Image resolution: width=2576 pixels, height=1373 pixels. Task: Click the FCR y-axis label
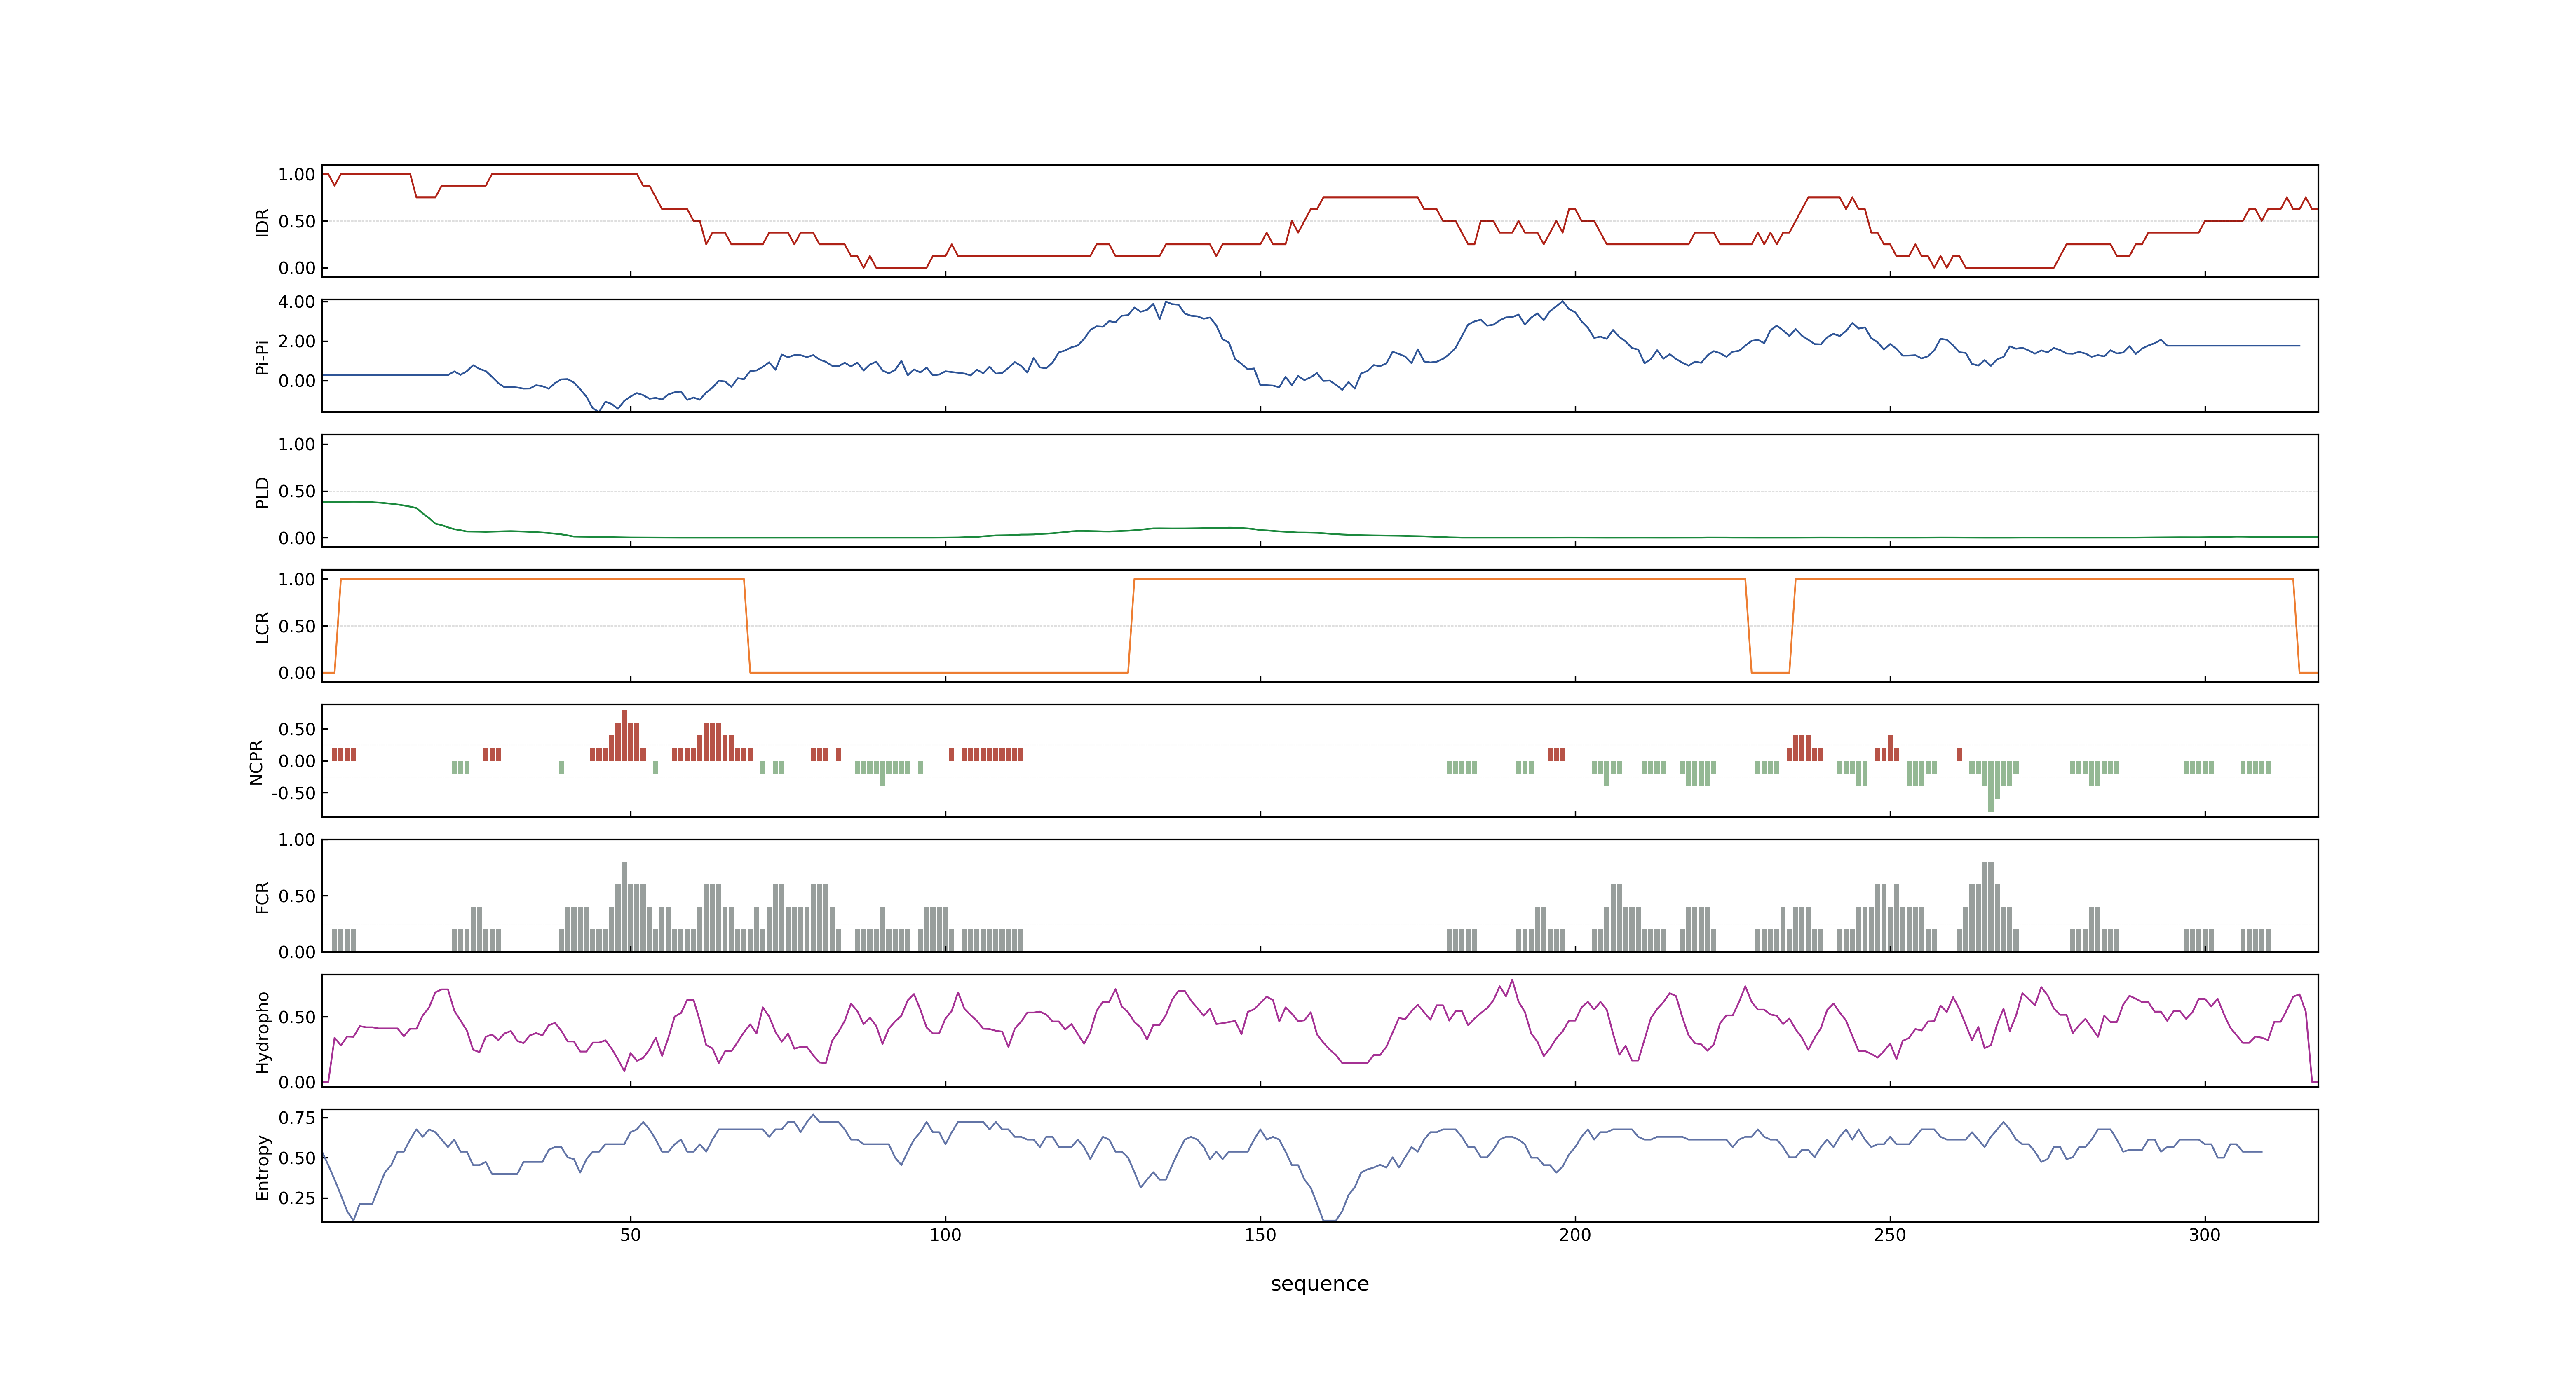(x=262, y=896)
